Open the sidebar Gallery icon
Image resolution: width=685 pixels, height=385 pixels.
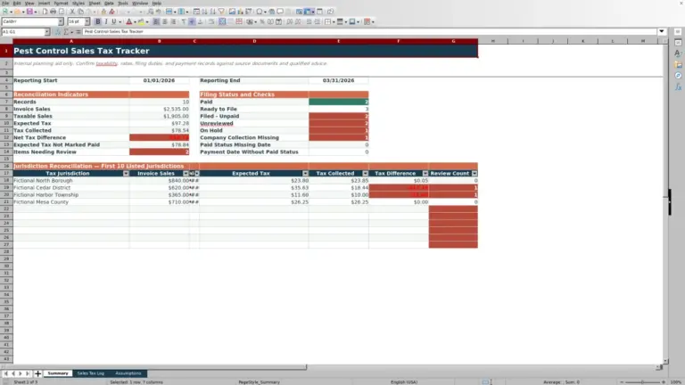tap(678, 64)
